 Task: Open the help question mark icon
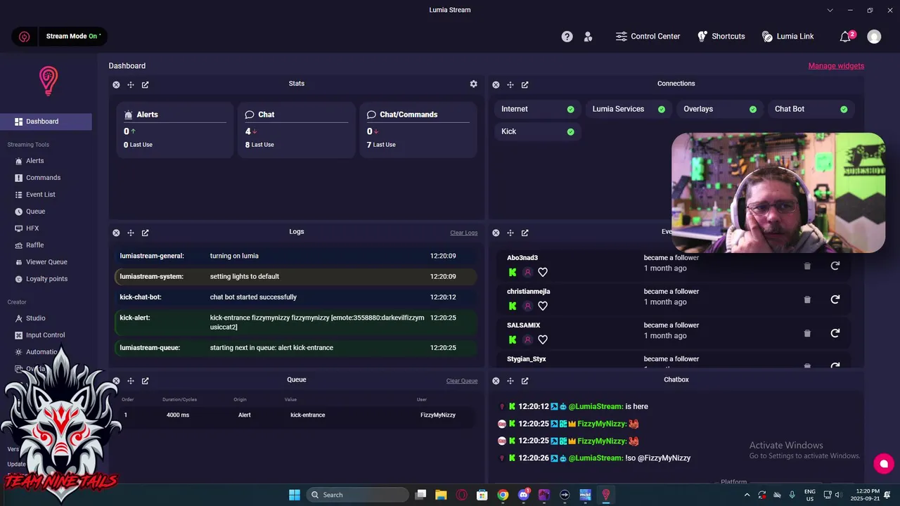tap(567, 37)
